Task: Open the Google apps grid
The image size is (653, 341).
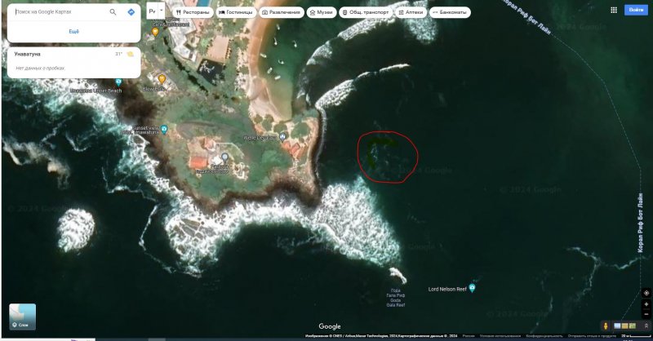Action: click(x=614, y=10)
